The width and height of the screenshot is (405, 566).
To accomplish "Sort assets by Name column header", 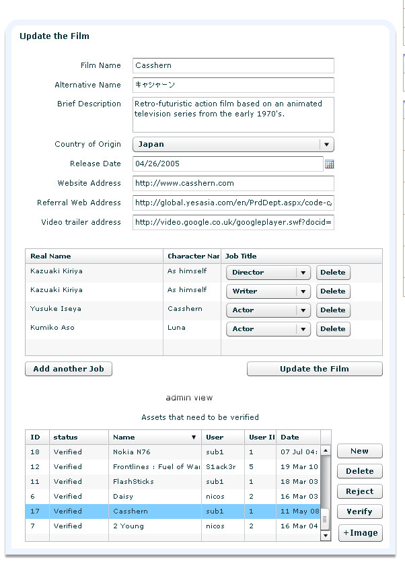I will pos(154,437).
